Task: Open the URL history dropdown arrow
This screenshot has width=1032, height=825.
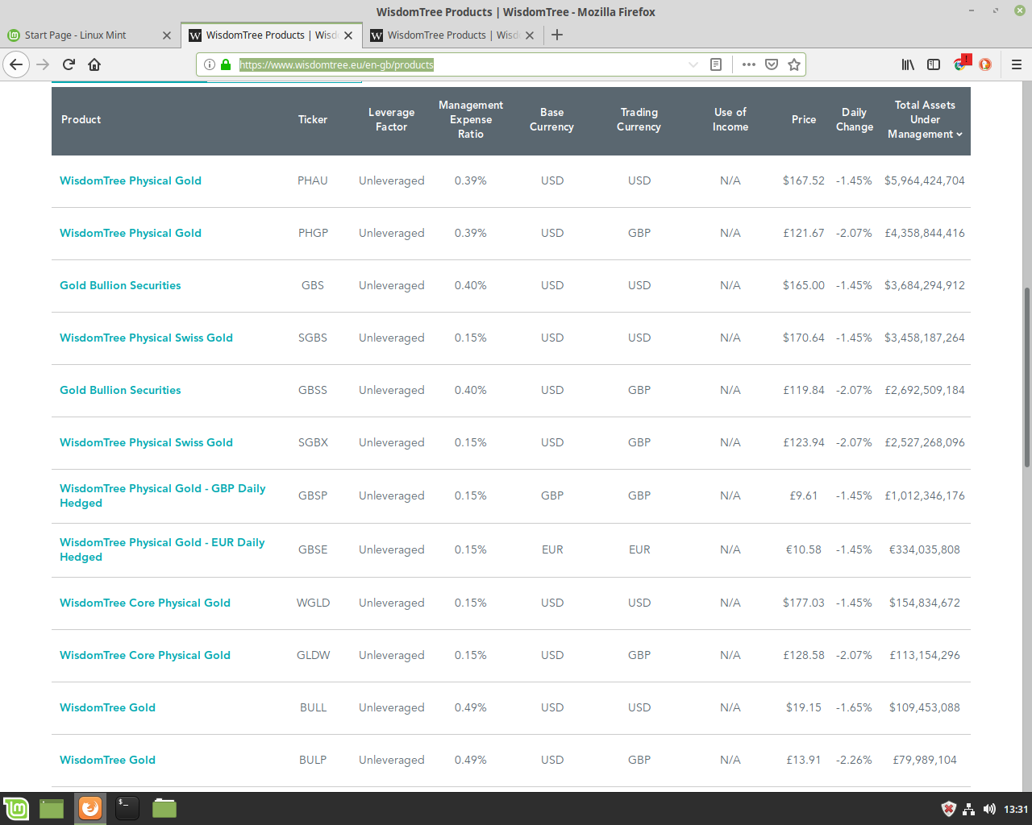Action: [693, 64]
